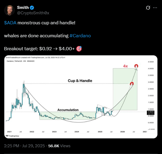
Task: Click the $ADA cashtag
Action: 10,23
